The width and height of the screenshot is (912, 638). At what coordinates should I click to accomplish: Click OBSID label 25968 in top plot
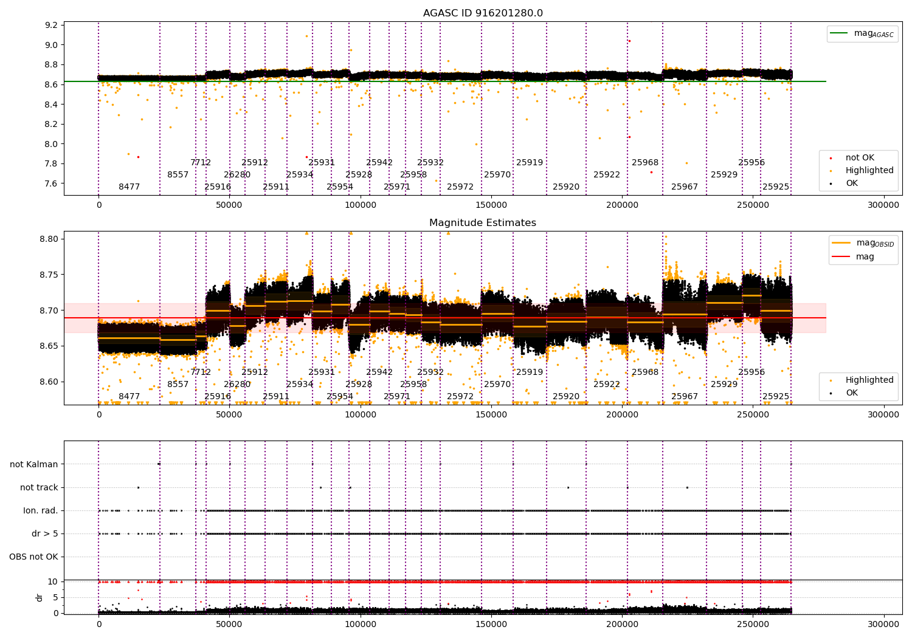click(645, 162)
